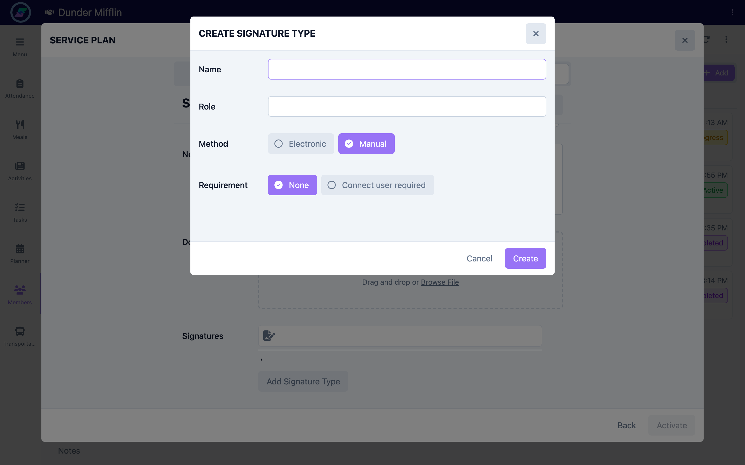The height and width of the screenshot is (465, 745).
Task: Open Activities newspaper icon
Action: click(20, 166)
